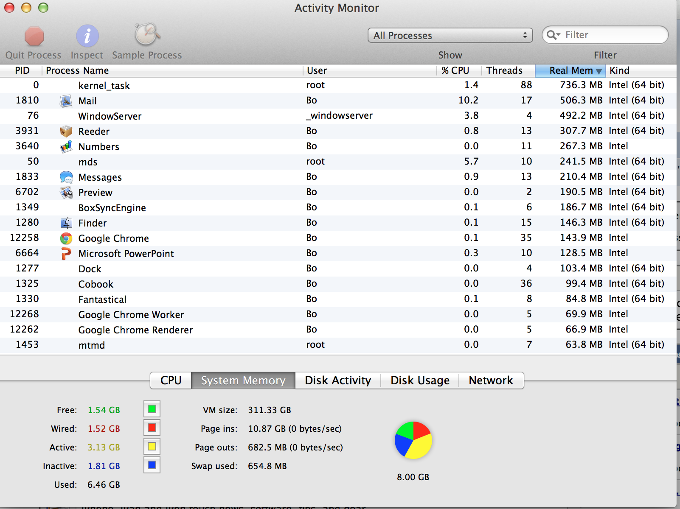Sort by PID column header
Screen dimensions: 680x509
coord(22,70)
